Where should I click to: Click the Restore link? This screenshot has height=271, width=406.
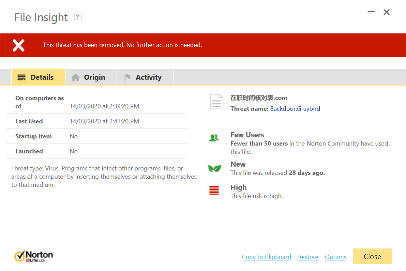308,257
